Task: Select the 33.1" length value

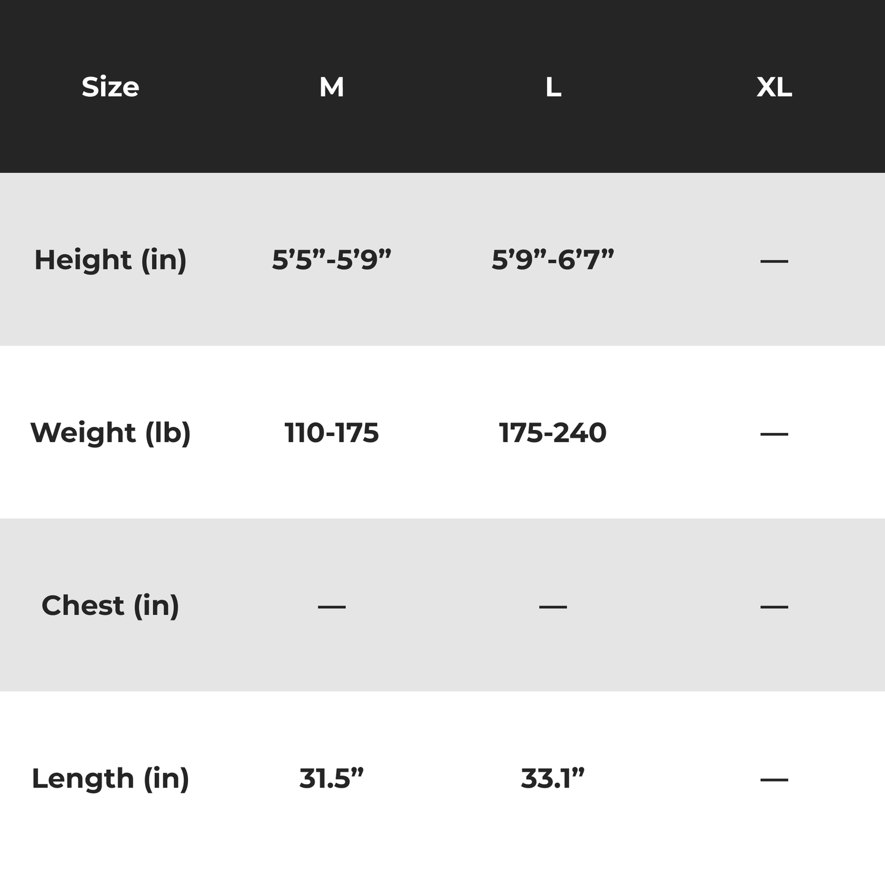Action: tap(553, 778)
